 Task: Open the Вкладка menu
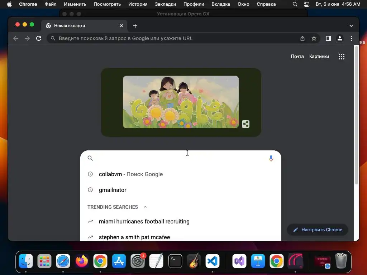click(221, 4)
